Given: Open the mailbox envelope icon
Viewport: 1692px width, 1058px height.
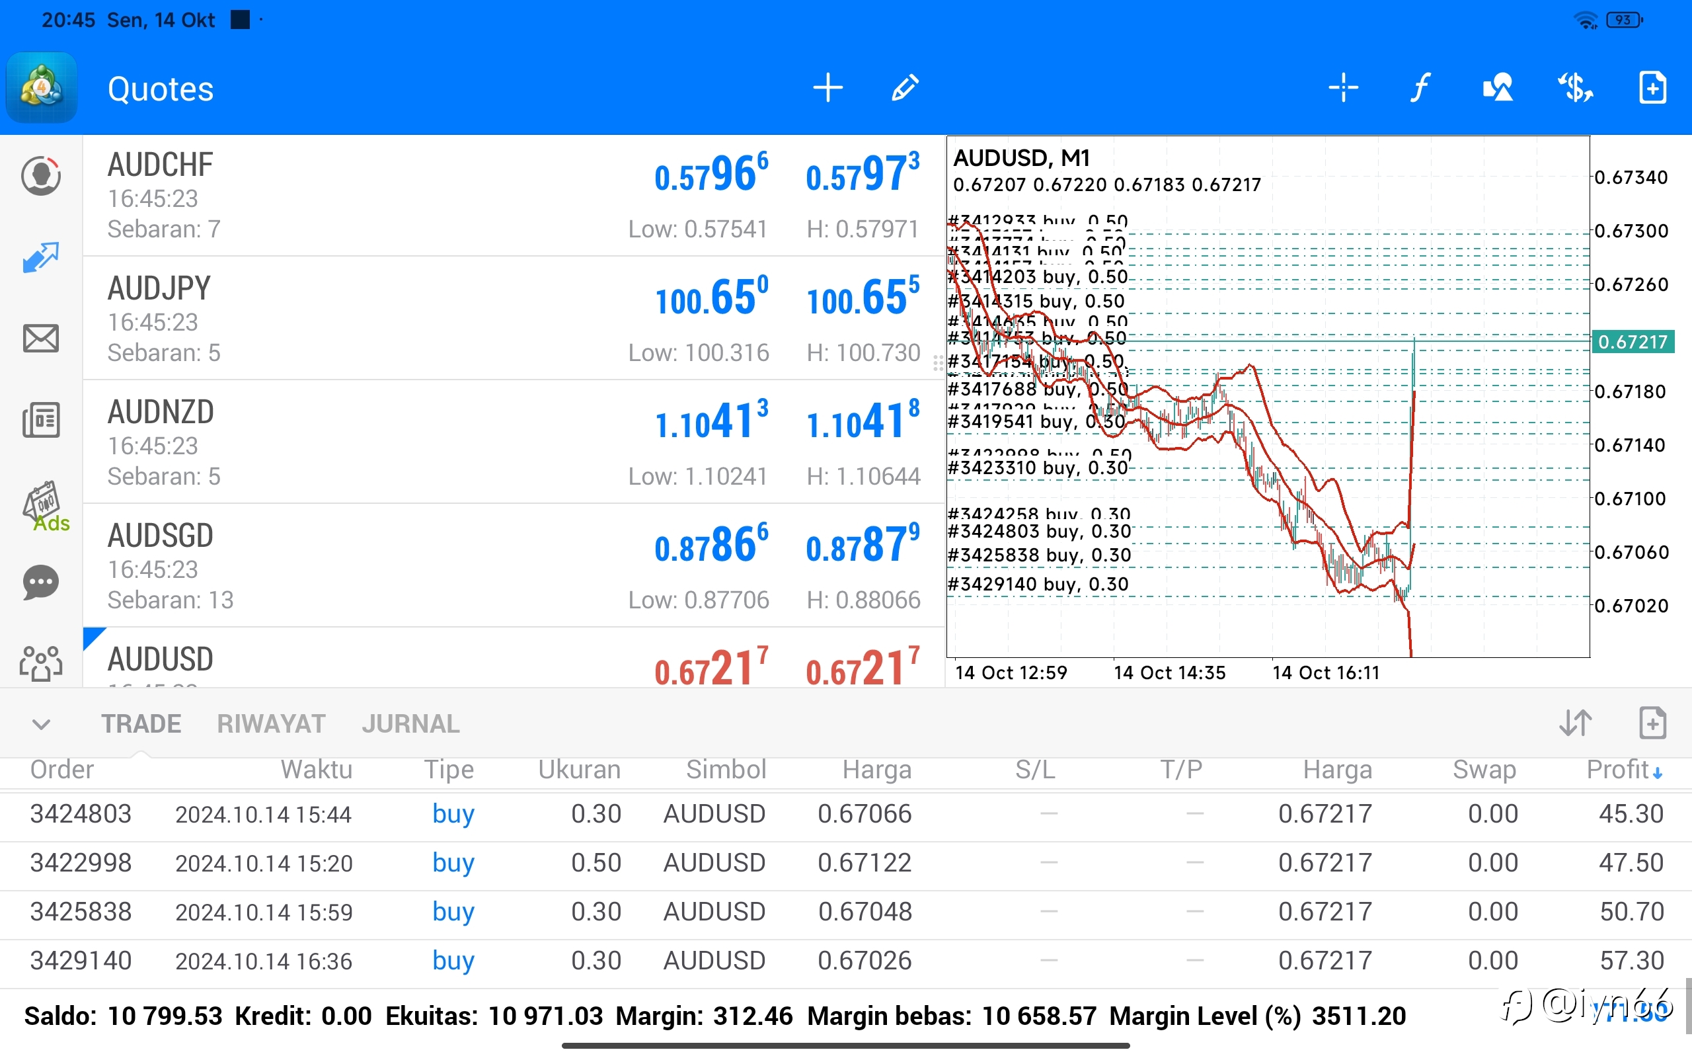Looking at the screenshot, I should tap(40, 339).
